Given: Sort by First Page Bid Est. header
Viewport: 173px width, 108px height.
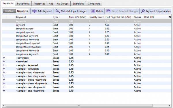Looking at the screenshot, I should tap(119, 17).
